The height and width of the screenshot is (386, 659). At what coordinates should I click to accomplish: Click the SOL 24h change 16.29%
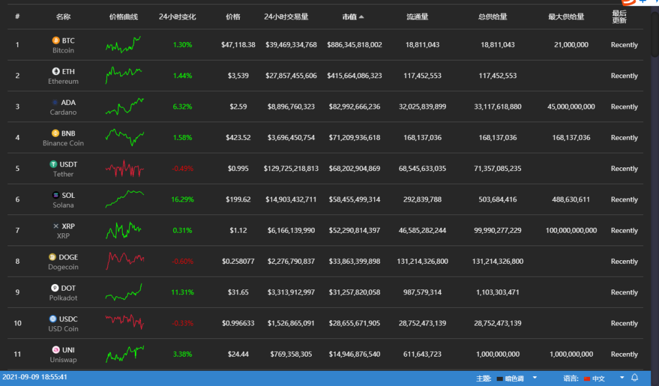coord(182,199)
